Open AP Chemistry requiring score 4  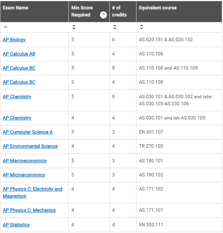coord(17,118)
